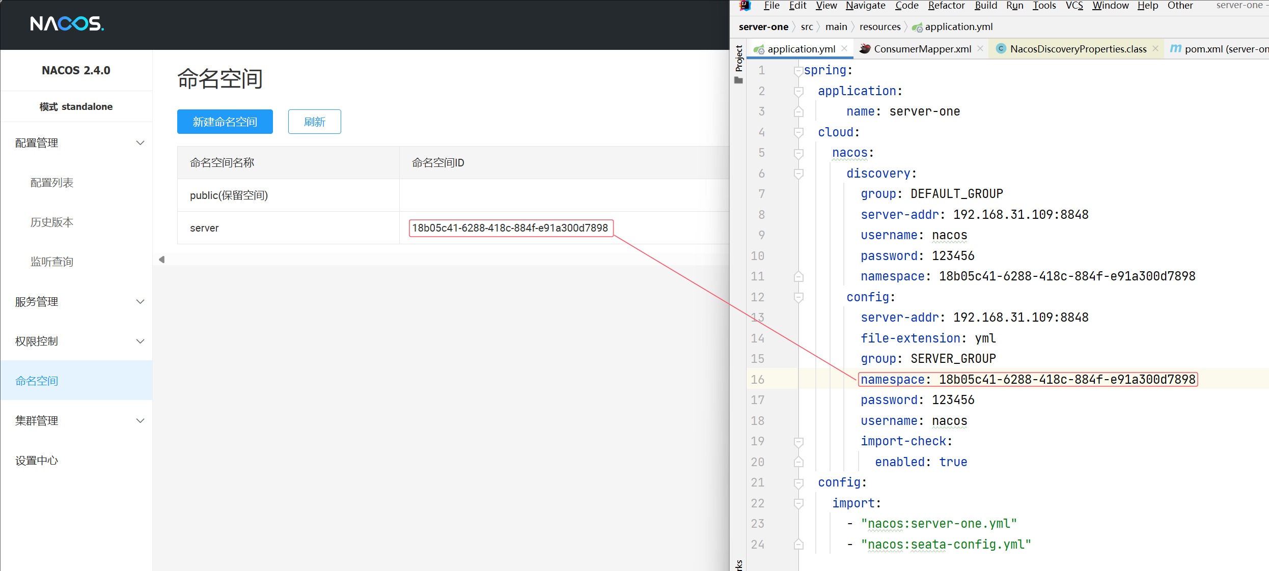Close the ConsumerMapper.xml tab
1269x571 pixels.
(x=980, y=49)
